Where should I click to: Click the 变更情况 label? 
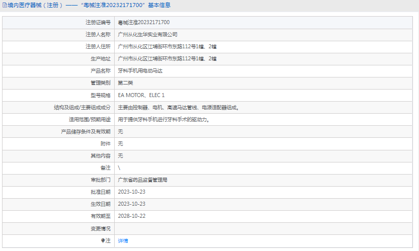pos(101,228)
